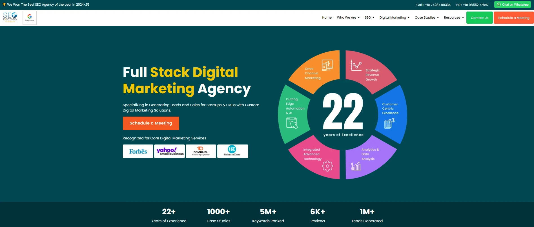Click the Cutting Edge Automation cursor icon
534x227 pixels.
coord(292,123)
